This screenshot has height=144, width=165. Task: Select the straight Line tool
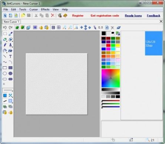[x=5, y=57]
